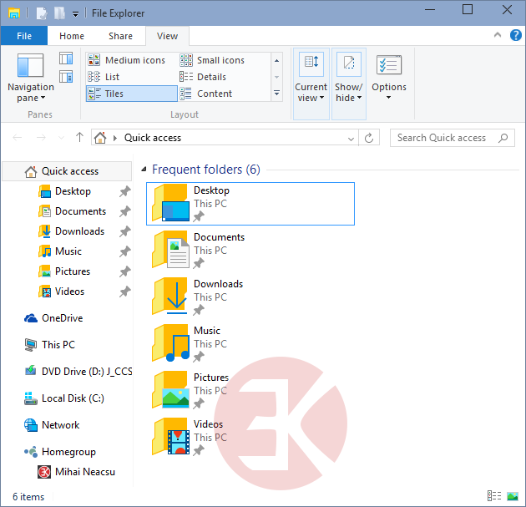Viewport: 526px width, 507px height.
Task: Expand the address bar breadcrumb chevron
Action: coord(115,138)
